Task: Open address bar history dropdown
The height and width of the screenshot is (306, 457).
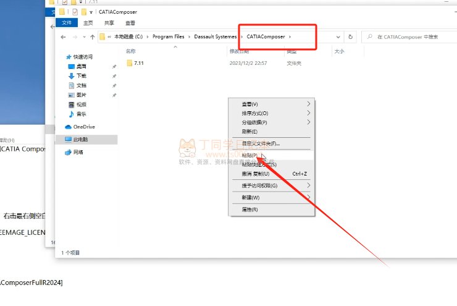Action: coord(338,37)
